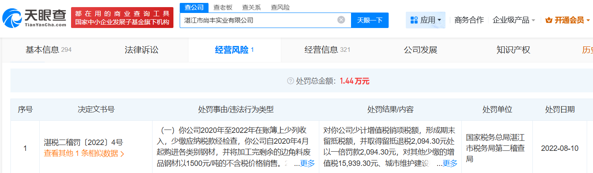Clear the search box text
The image size is (593, 173).
pyautogui.click(x=341, y=20)
